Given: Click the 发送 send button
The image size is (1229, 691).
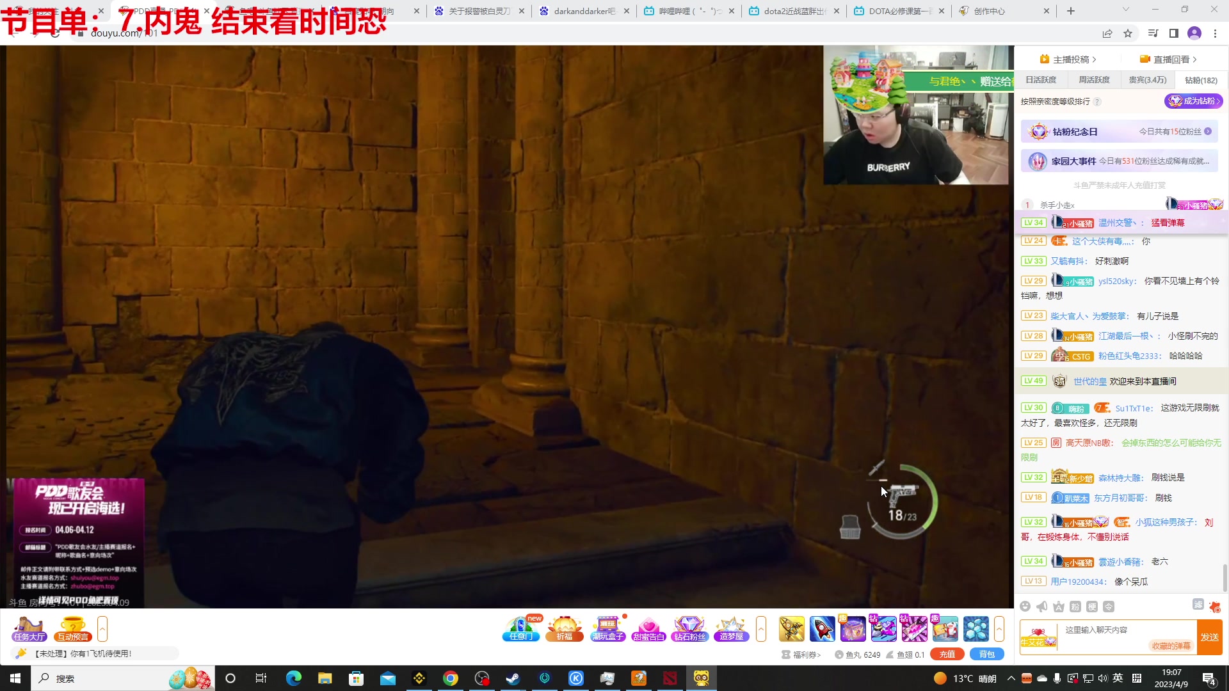Looking at the screenshot, I should 1210,637.
